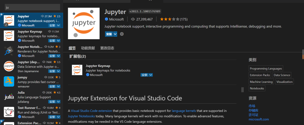This screenshot has height=125, width=304.
Task: Select the Visualization category tag
Action: tap(284, 82)
